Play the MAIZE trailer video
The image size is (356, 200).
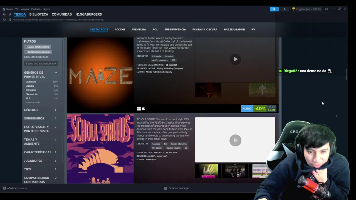pos(235,59)
